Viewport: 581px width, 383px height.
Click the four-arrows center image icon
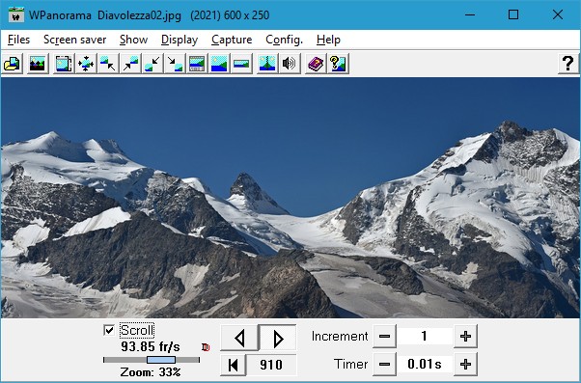pos(86,64)
